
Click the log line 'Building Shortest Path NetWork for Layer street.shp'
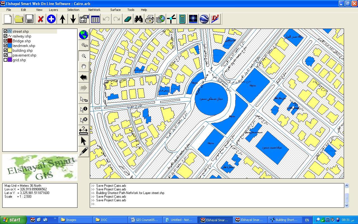130,193
